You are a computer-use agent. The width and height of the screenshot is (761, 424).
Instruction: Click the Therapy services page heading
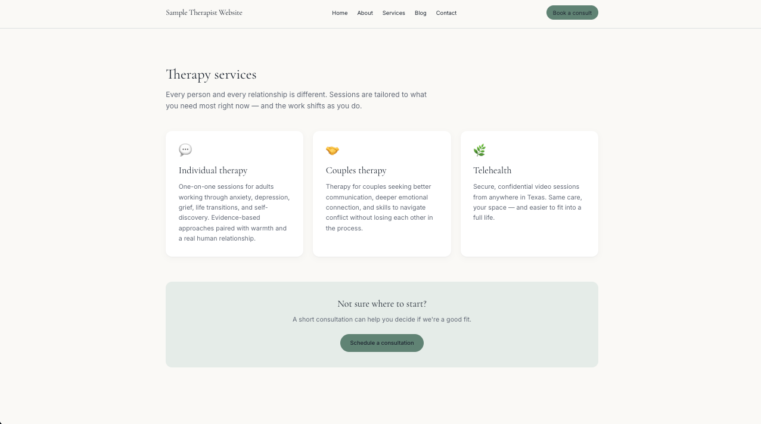(x=211, y=74)
